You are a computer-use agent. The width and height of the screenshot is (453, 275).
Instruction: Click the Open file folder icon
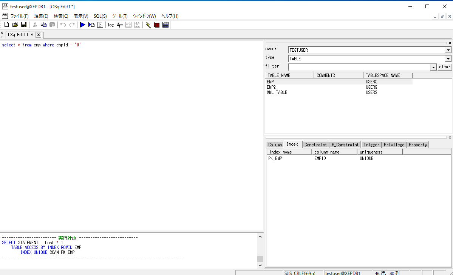[x=15, y=25]
